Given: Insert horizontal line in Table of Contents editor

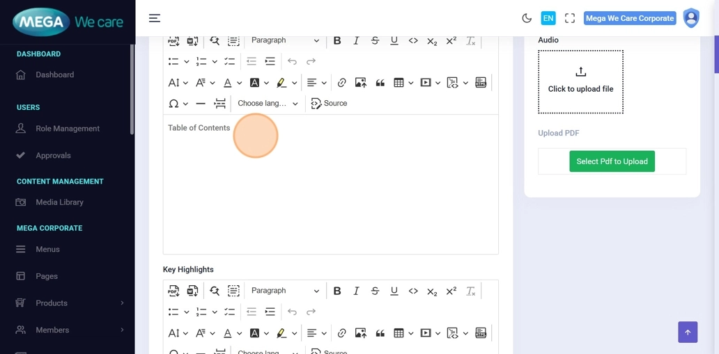Looking at the screenshot, I should (201, 104).
